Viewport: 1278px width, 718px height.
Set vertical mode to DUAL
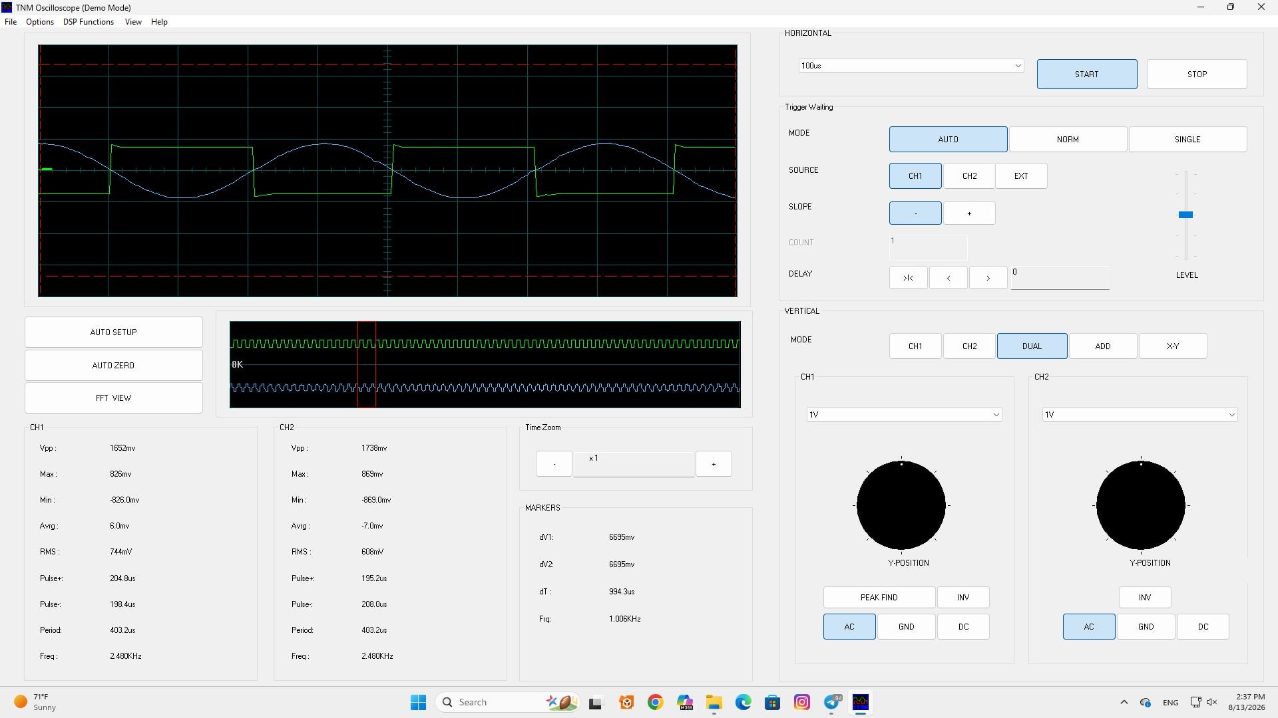[1032, 346]
